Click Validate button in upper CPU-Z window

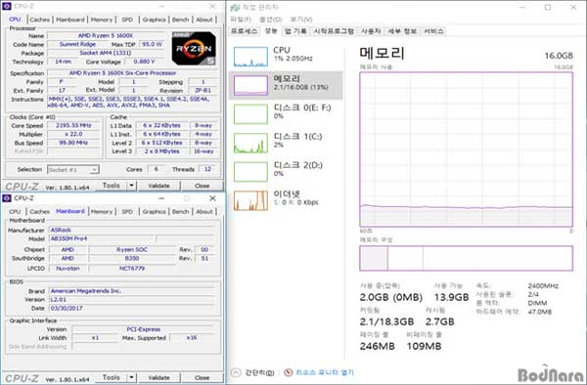point(159,186)
